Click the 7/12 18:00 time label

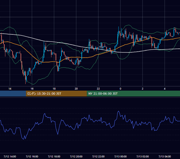[54, 156]
